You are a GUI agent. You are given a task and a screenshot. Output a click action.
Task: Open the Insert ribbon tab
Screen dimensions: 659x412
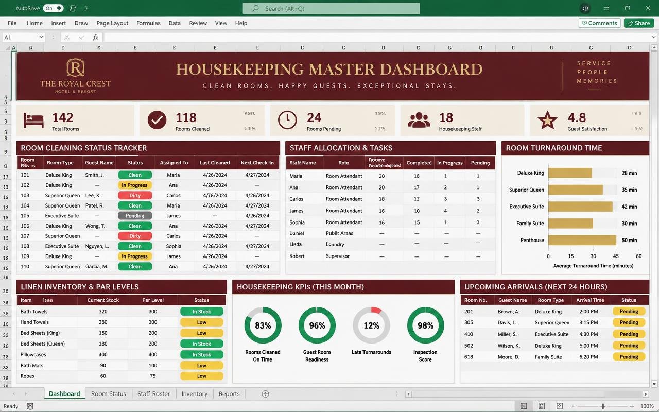[59, 23]
